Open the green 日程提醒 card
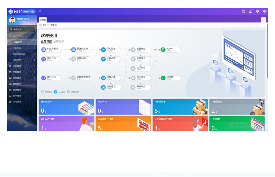The width and height of the screenshot is (275, 177). 237,124
